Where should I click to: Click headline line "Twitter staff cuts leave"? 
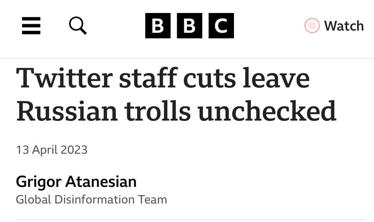pos(162,78)
